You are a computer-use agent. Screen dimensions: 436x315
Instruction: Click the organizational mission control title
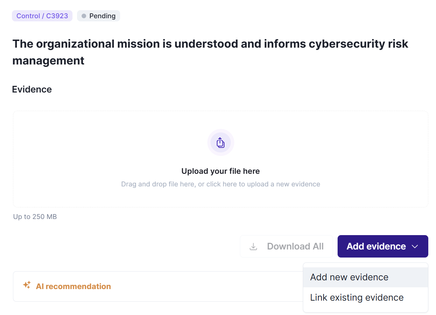210,52
